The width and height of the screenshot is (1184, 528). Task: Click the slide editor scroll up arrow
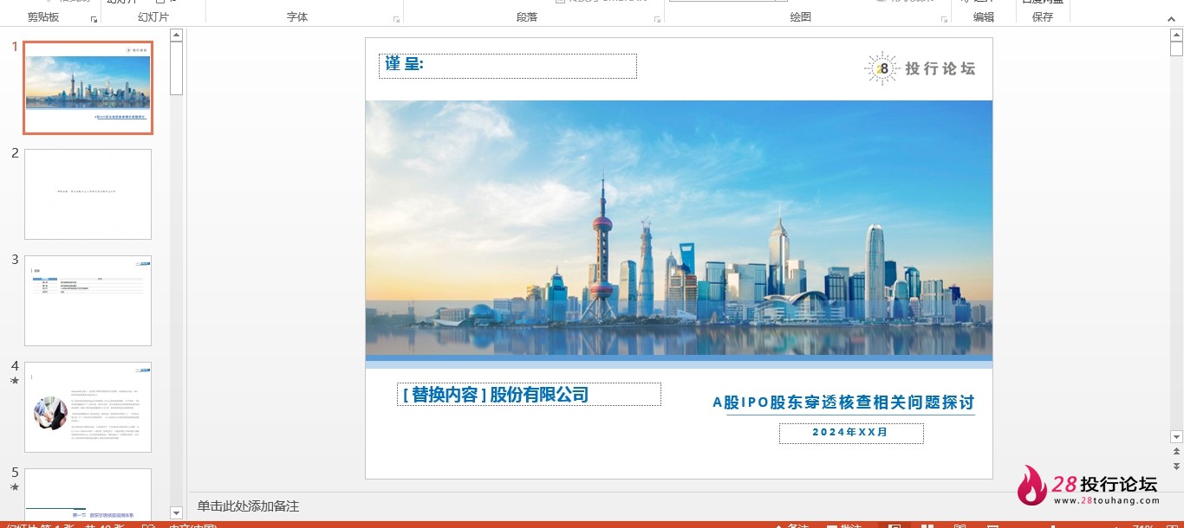(x=1176, y=35)
